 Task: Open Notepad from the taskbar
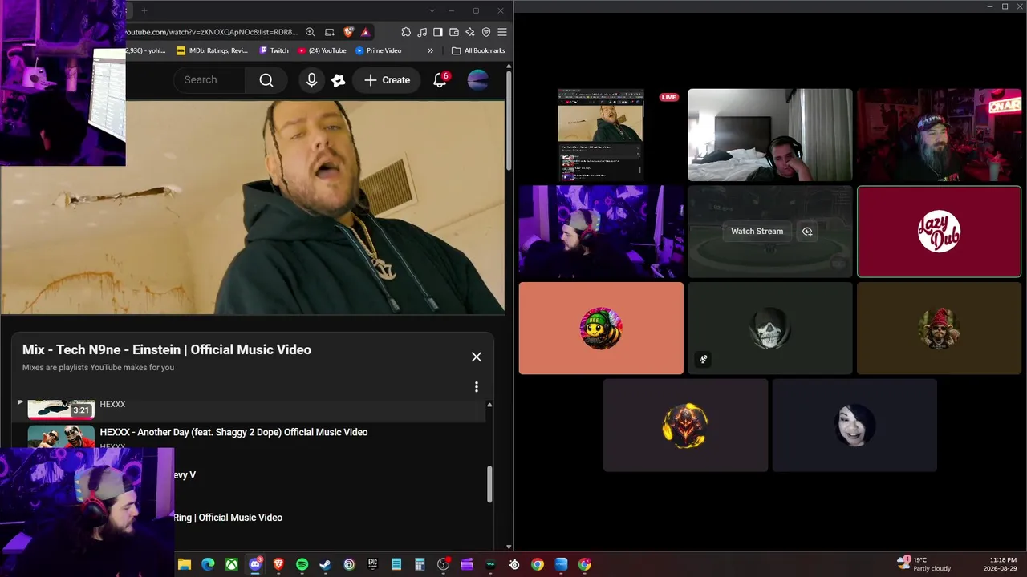(396, 564)
